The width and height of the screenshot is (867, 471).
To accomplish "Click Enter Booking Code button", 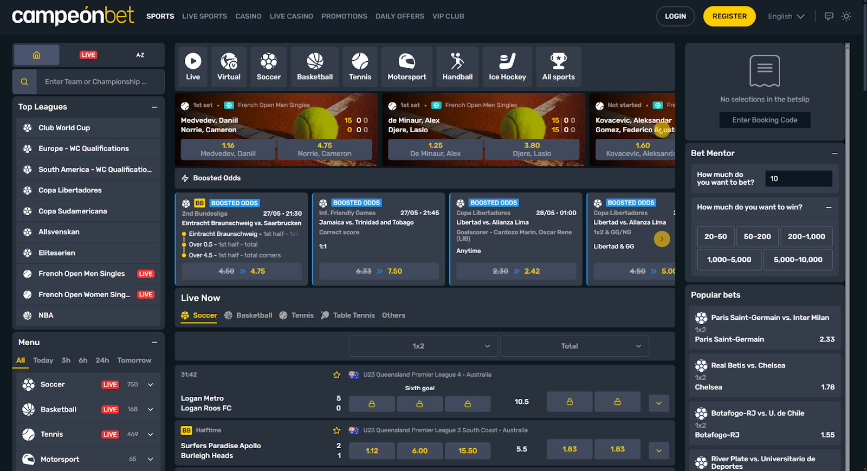I will (x=765, y=120).
